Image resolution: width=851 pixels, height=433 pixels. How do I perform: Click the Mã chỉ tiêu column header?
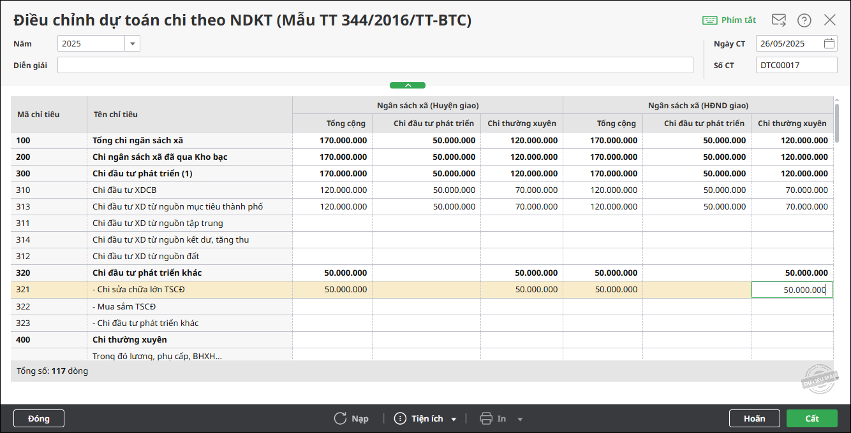tap(49, 115)
